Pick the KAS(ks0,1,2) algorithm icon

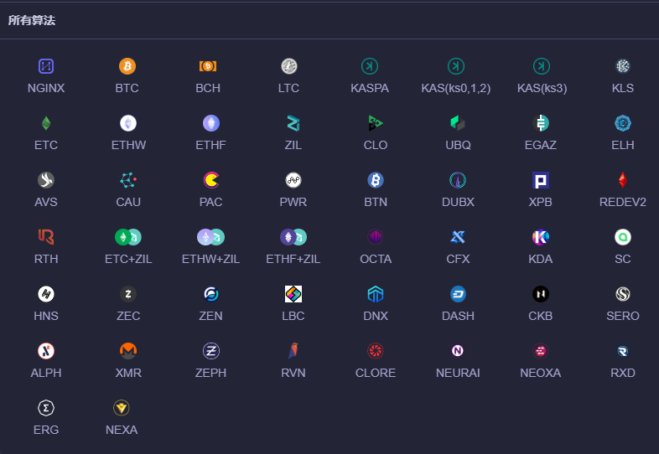(456, 66)
